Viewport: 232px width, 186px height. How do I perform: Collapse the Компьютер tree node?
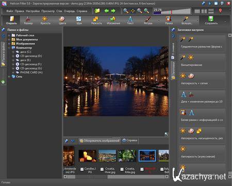[9, 48]
